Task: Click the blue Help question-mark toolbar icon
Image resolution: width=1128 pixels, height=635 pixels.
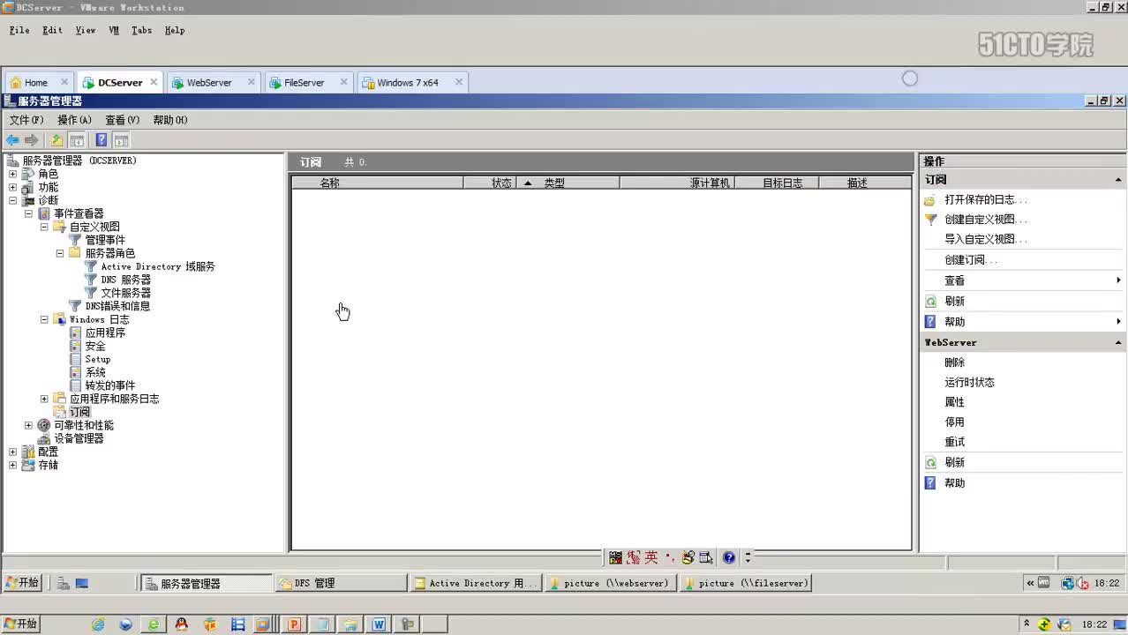Action: coord(102,140)
